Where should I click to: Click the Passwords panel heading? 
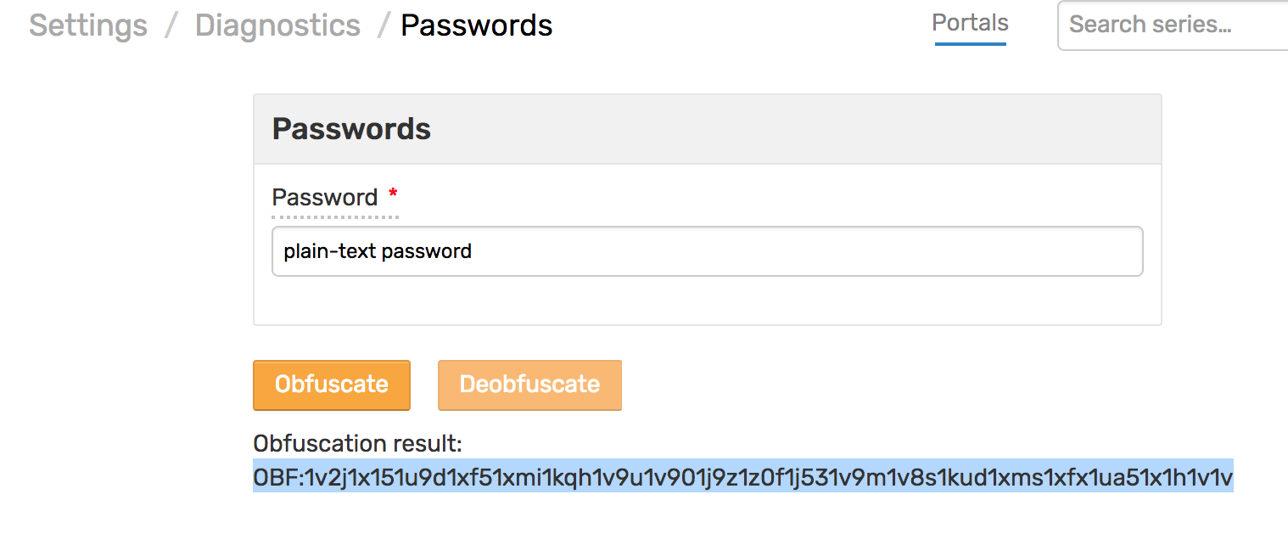pos(351,129)
